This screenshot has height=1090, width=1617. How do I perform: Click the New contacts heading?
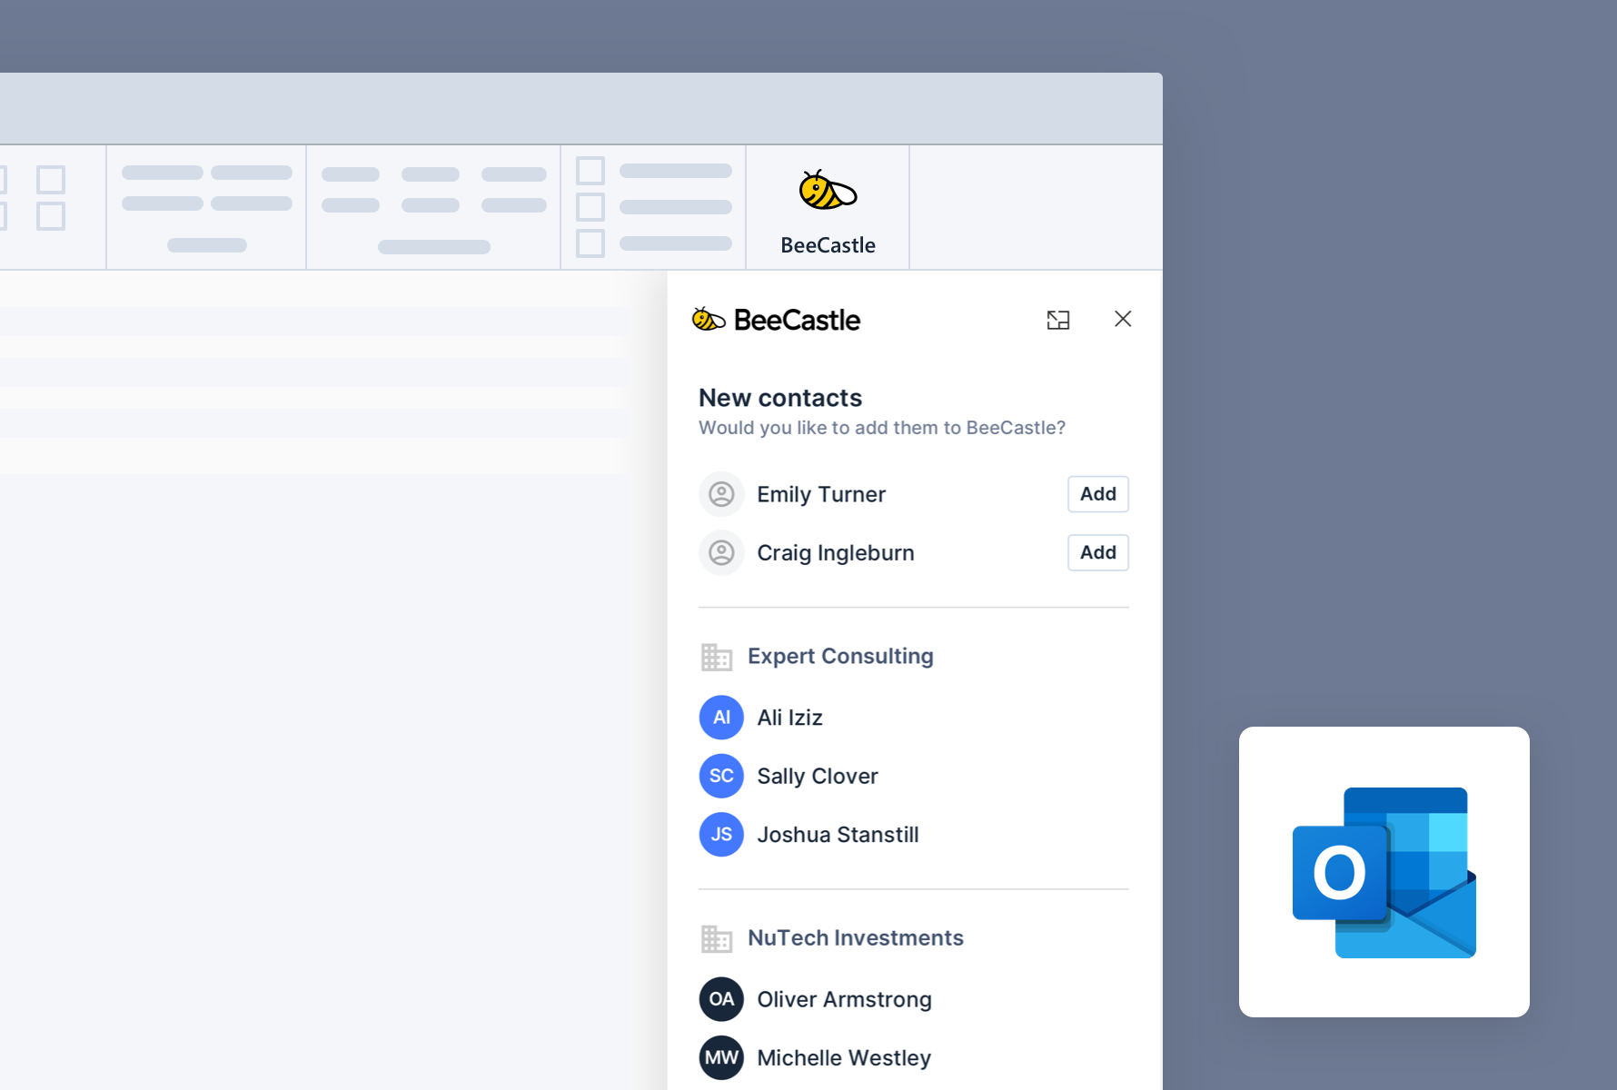coord(780,398)
